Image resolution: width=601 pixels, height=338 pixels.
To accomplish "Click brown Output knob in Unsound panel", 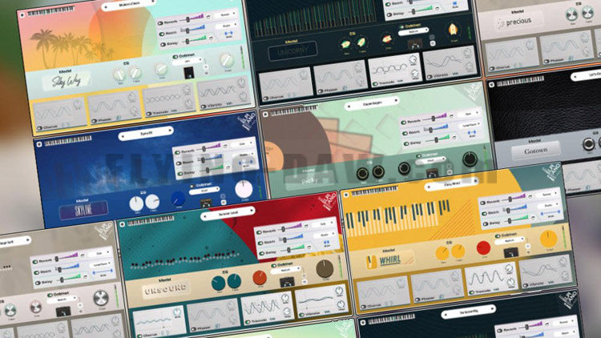I will (x=325, y=268).
